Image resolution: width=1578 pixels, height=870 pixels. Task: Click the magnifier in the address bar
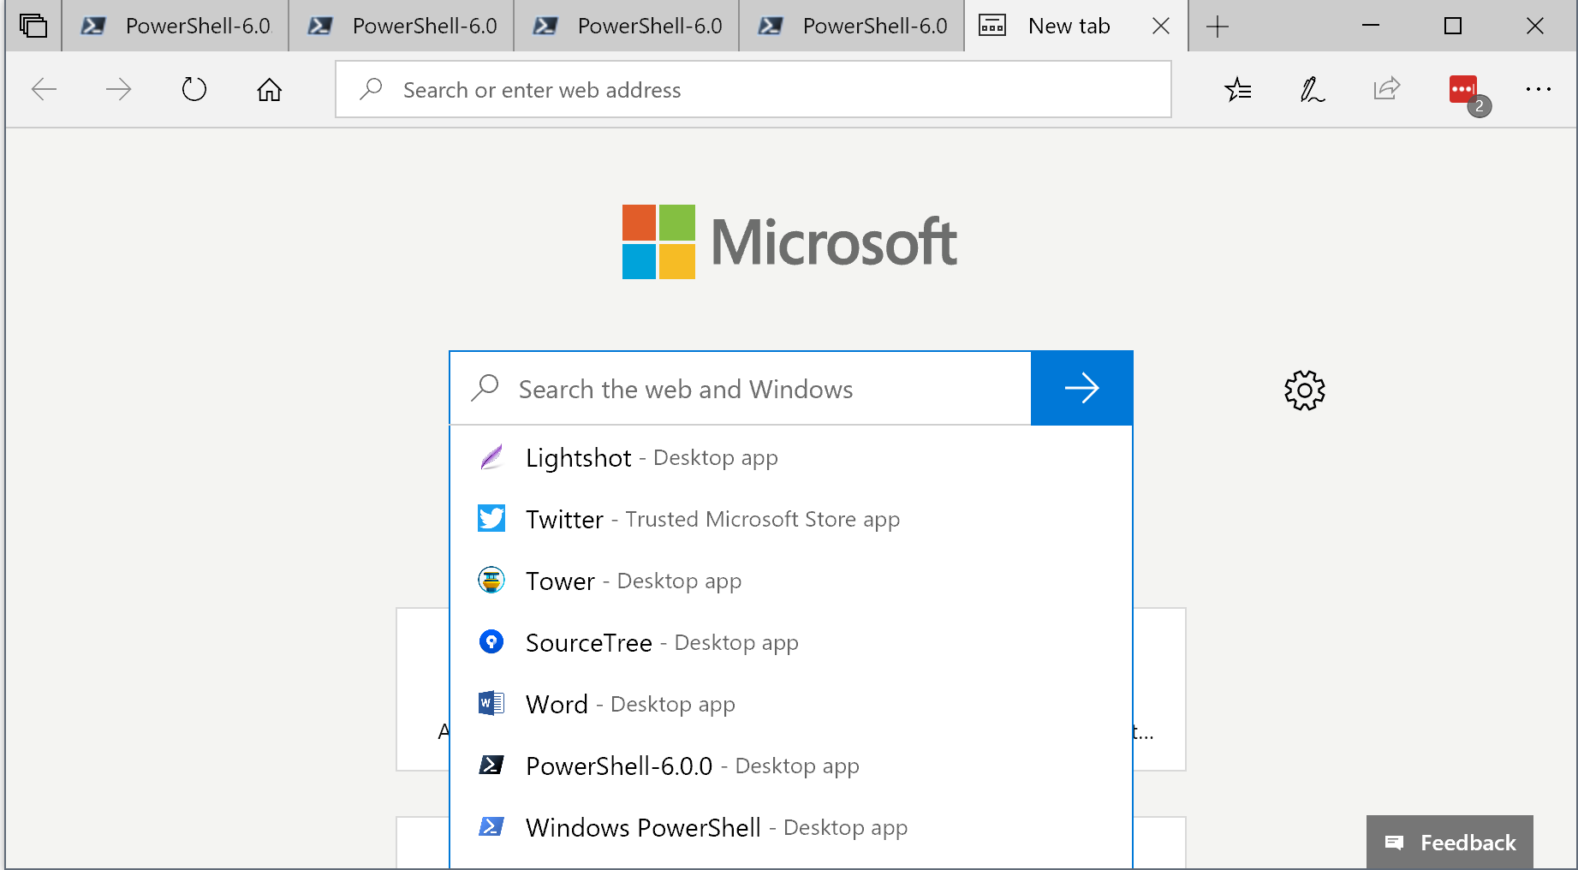coord(371,89)
